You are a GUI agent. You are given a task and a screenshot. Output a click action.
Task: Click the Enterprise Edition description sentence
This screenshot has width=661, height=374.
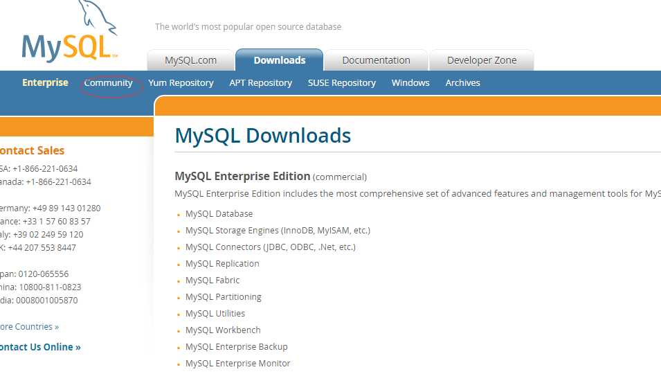[x=417, y=193]
